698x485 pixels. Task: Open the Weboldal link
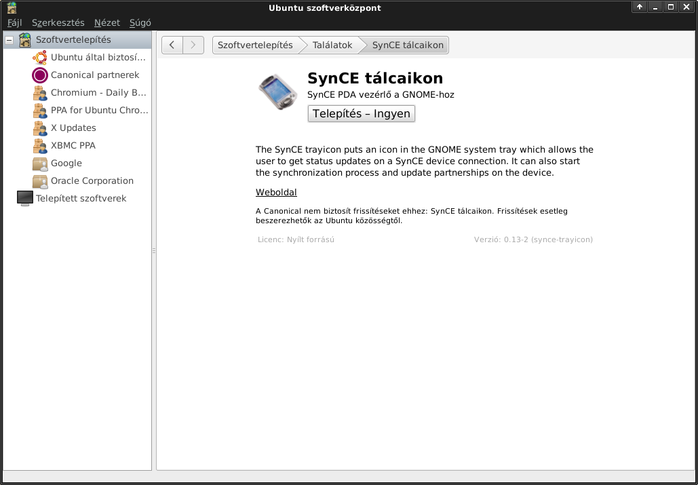(276, 192)
